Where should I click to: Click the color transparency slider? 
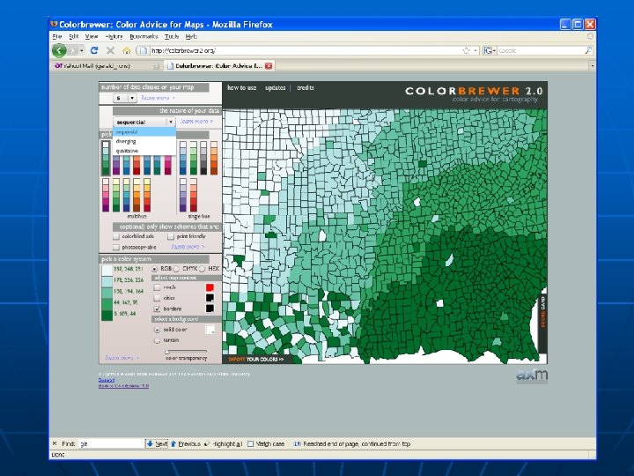pos(186,352)
